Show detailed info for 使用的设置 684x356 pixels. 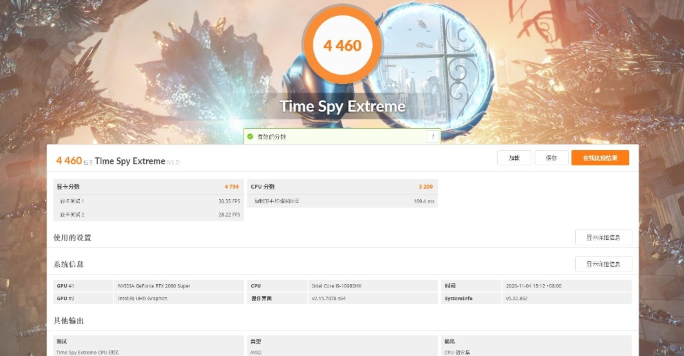pos(603,237)
